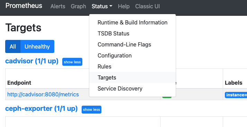The width and height of the screenshot is (247, 127).
Task: Collapse the Status dropdown menu
Action: [x=102, y=7]
